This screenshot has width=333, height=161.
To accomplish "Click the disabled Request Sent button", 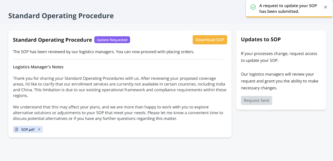I will click(256, 101).
